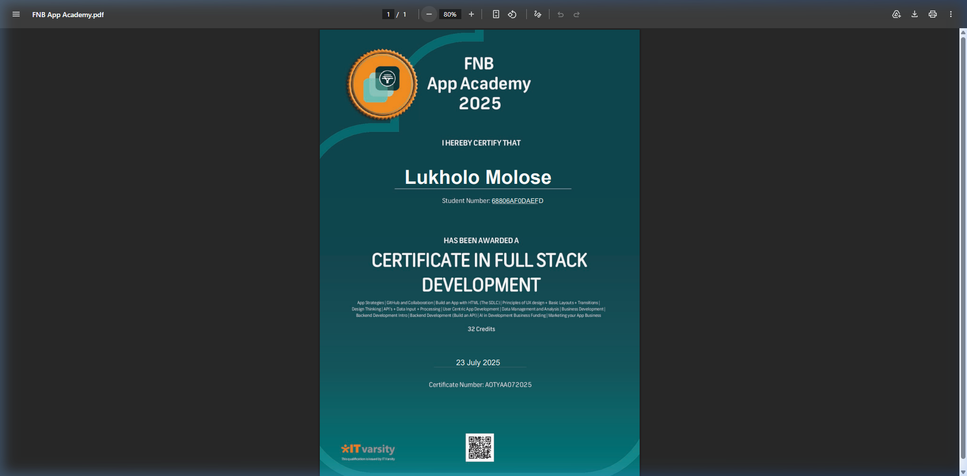The width and height of the screenshot is (967, 476).
Task: Click the 'App Academy' heading text
Action: coord(479,84)
